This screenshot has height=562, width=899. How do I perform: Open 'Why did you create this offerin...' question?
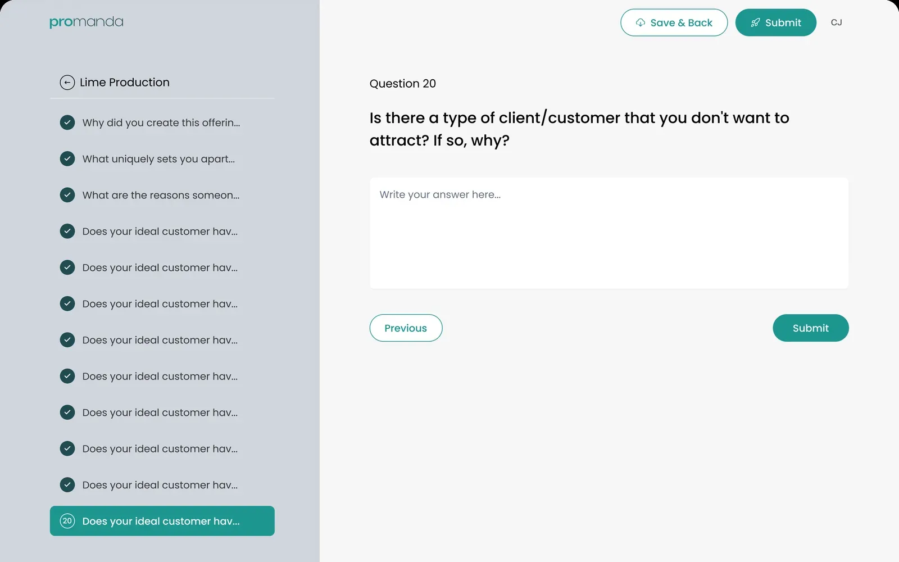click(162, 123)
